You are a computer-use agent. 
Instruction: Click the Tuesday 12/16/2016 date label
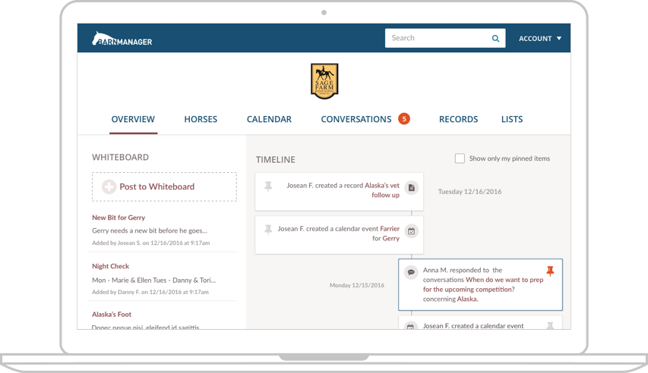tap(470, 192)
